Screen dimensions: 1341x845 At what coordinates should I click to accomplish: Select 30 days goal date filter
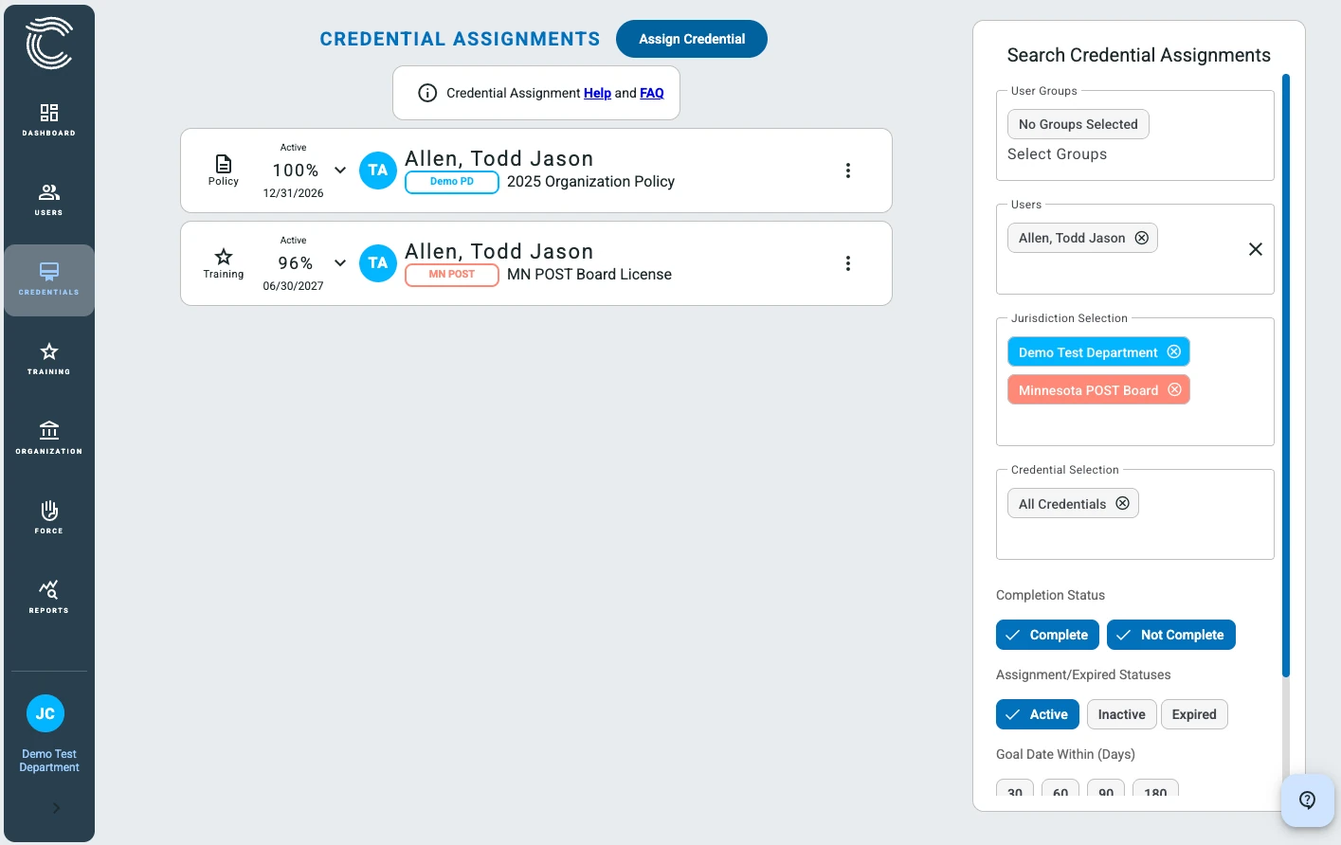coord(1015,788)
